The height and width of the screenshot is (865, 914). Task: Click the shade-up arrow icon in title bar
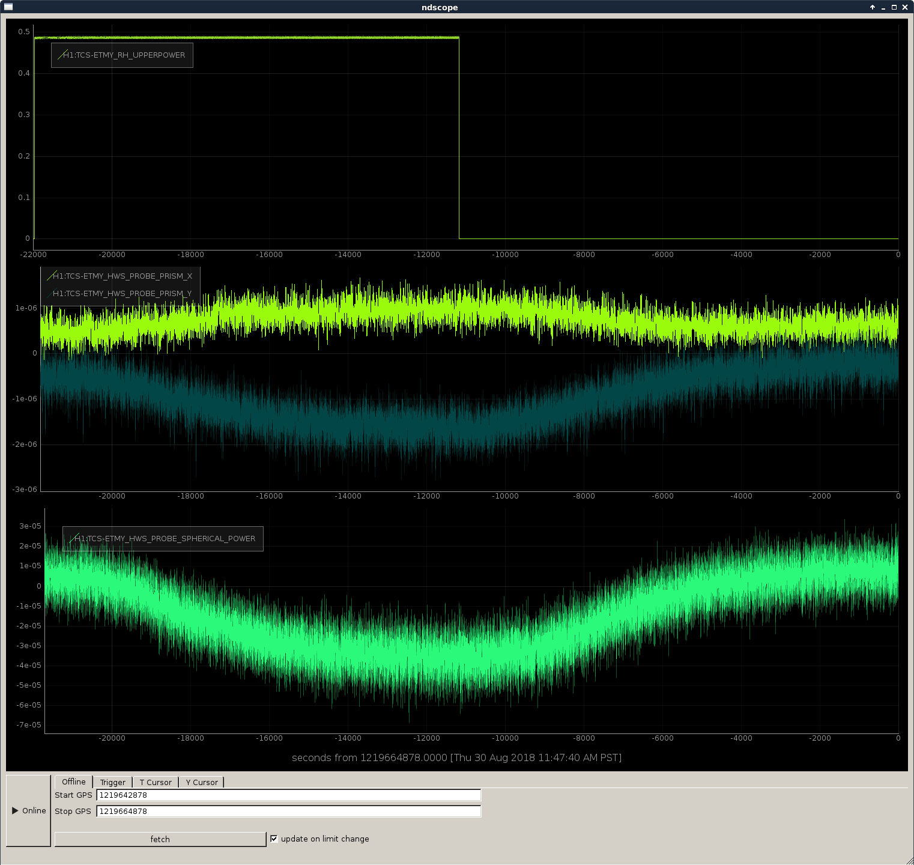click(x=873, y=7)
